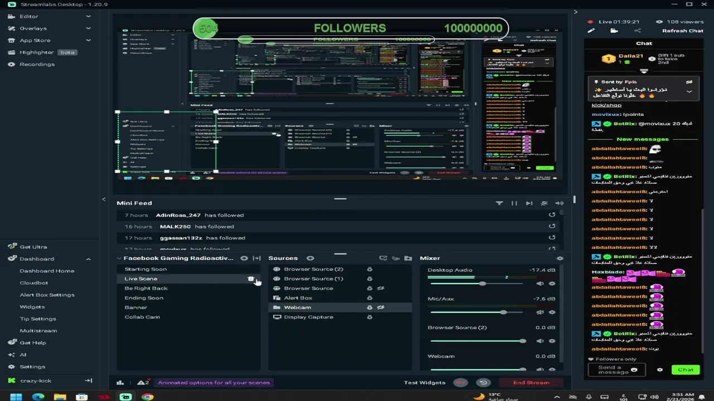Open Desktop Audio settings gear

pos(552,283)
